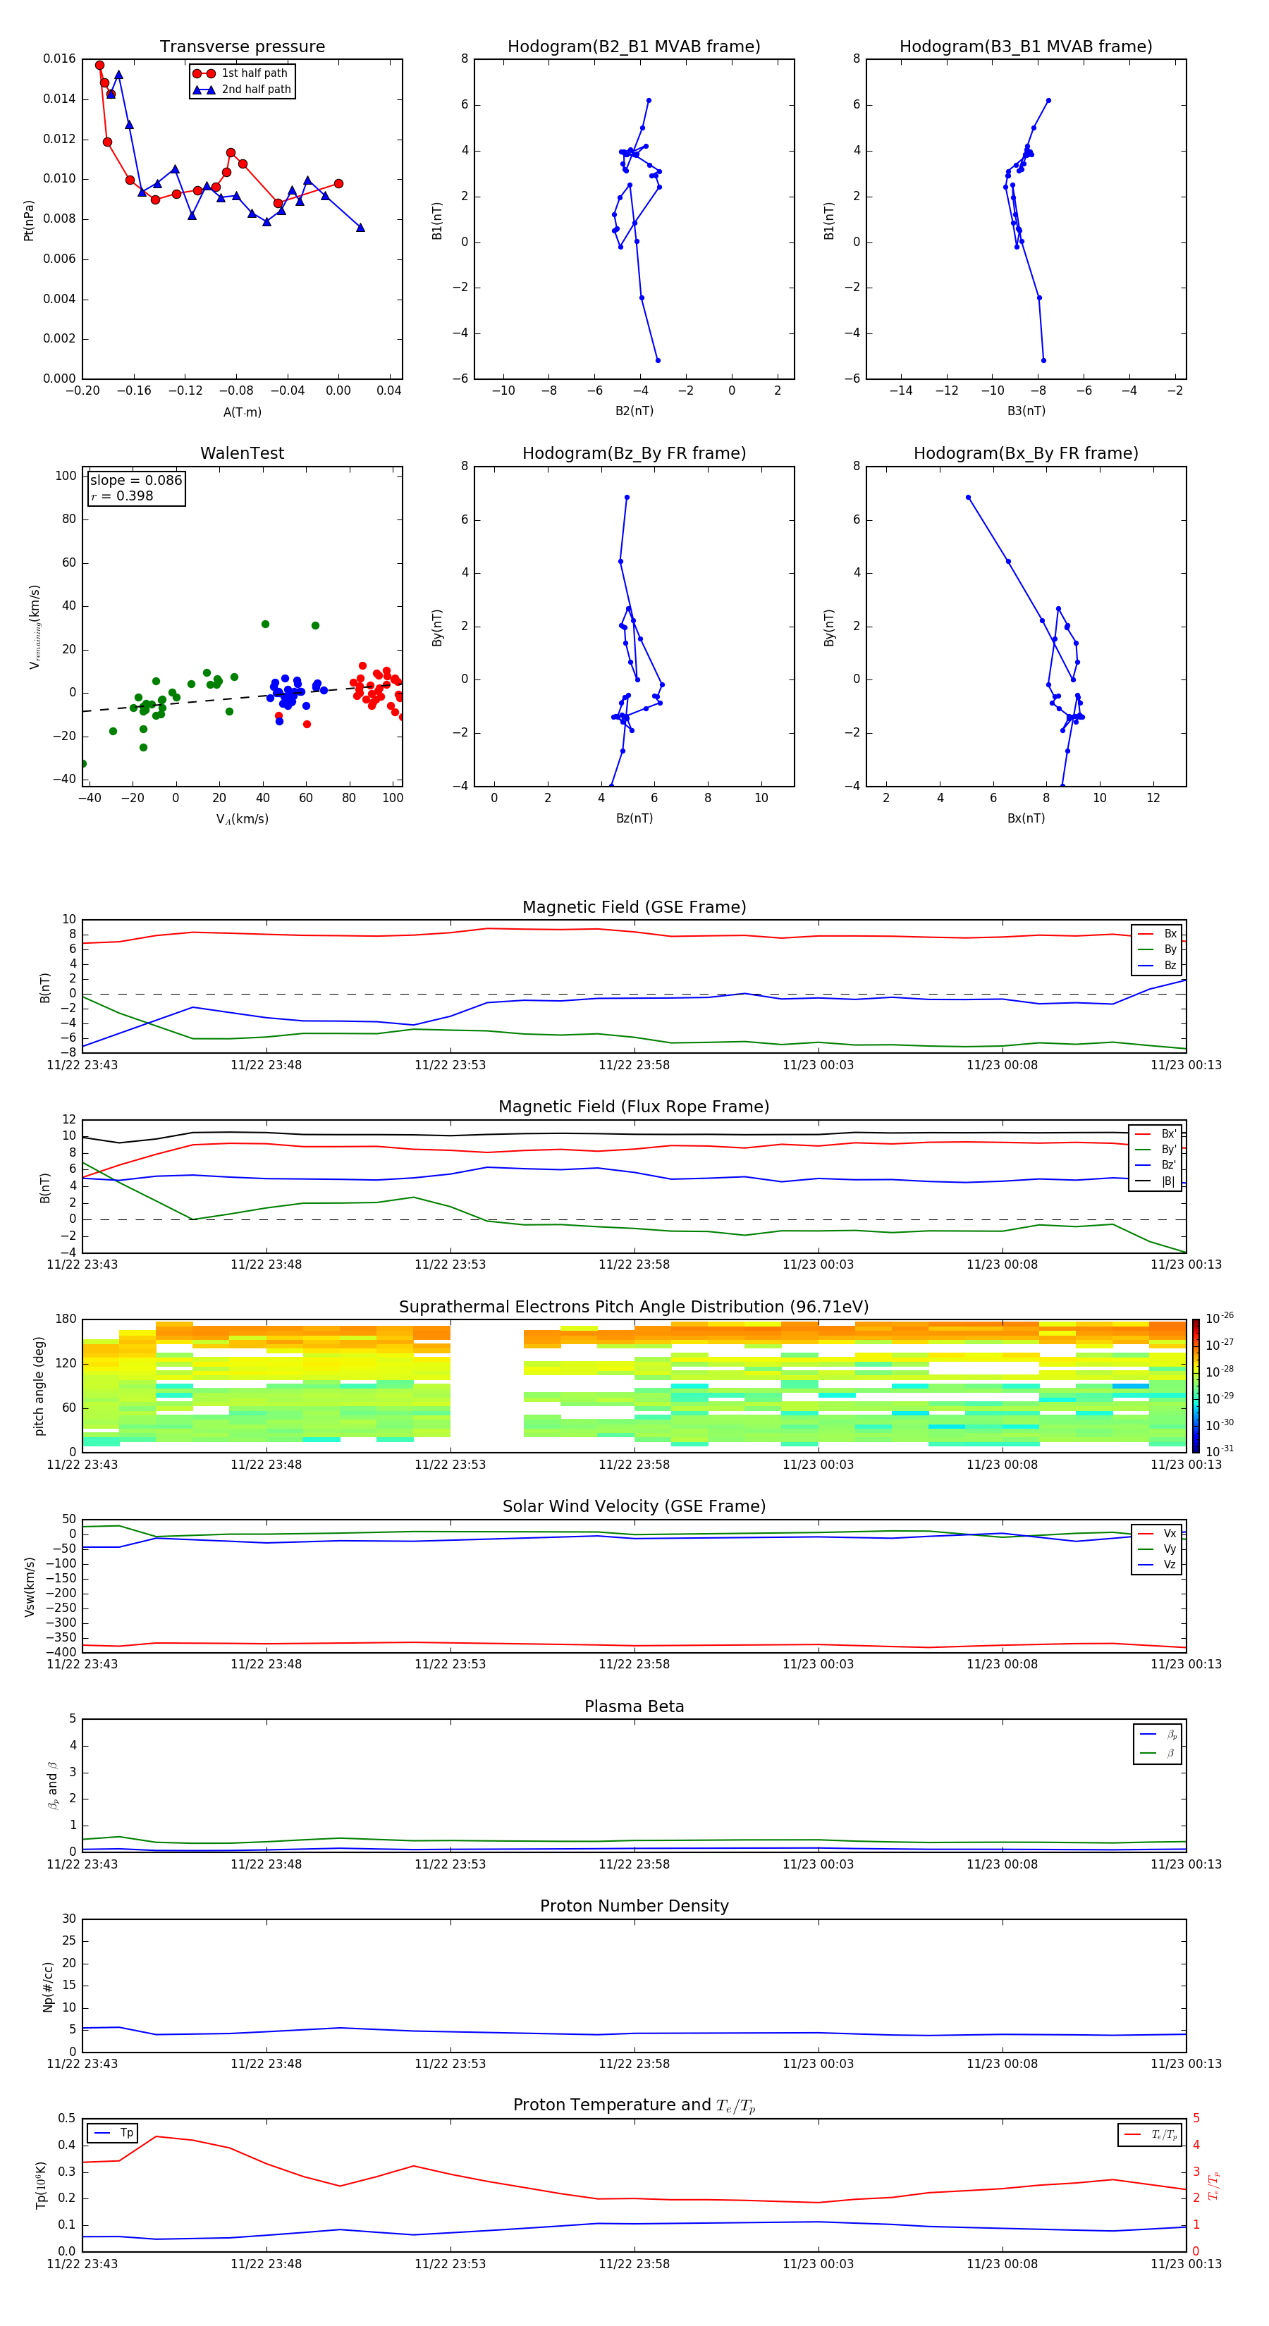Click the 'B3(nT)' axis label
Image resolution: width=1269 pixels, height=2326 pixels.
pyautogui.click(x=1026, y=411)
